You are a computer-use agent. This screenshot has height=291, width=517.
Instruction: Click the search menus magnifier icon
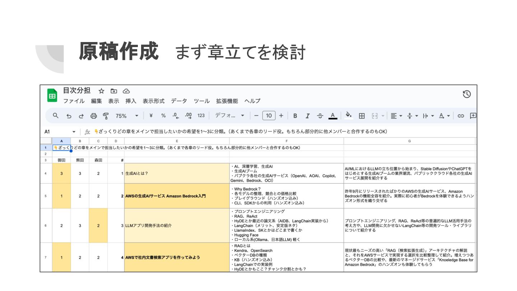56,116
